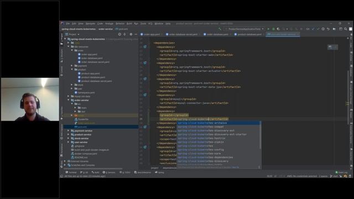Open the Navigate menu

coord(90,23)
